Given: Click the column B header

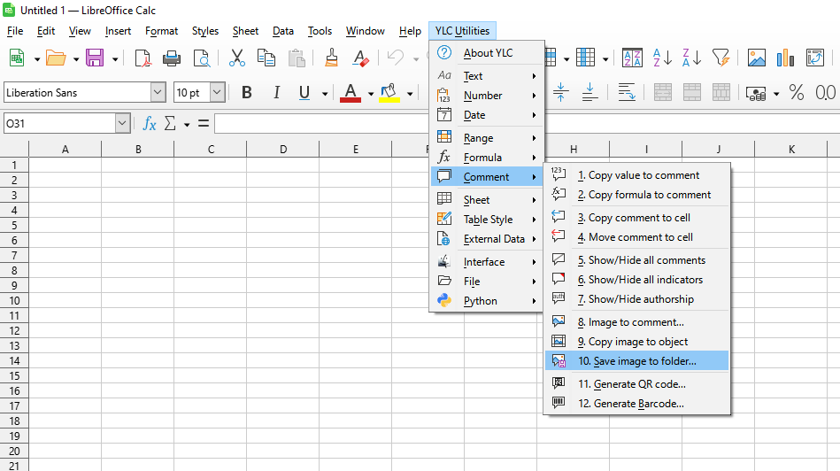Looking at the screenshot, I should point(138,150).
